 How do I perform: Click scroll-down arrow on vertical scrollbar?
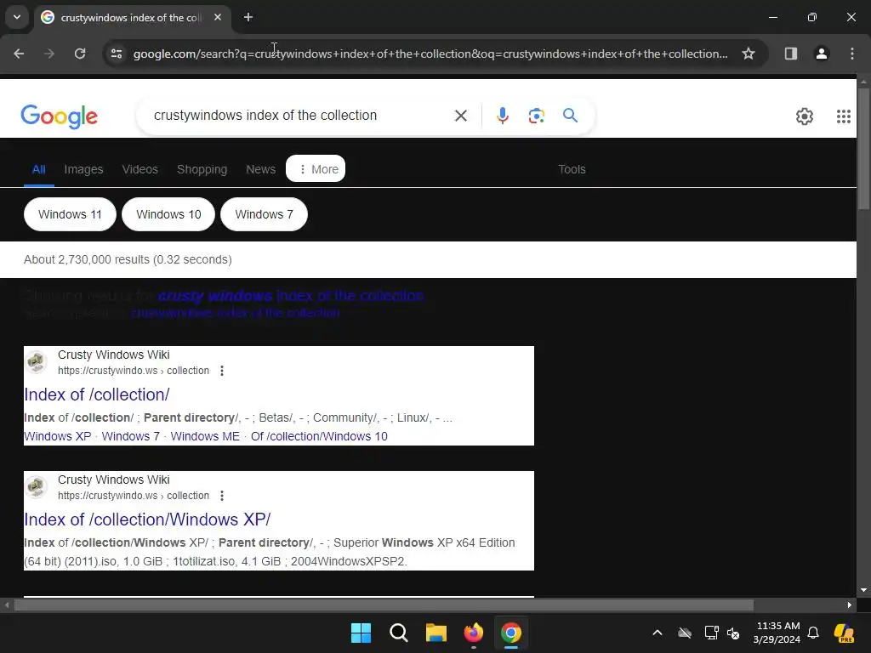click(863, 590)
